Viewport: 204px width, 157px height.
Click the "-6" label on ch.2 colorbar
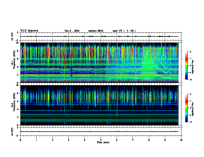[190, 94]
